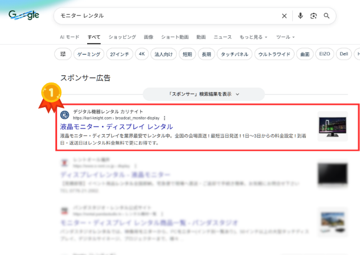The height and width of the screenshot is (255, 360).
Task: Open black TV thumbnail of second ad
Action: tap(332, 174)
